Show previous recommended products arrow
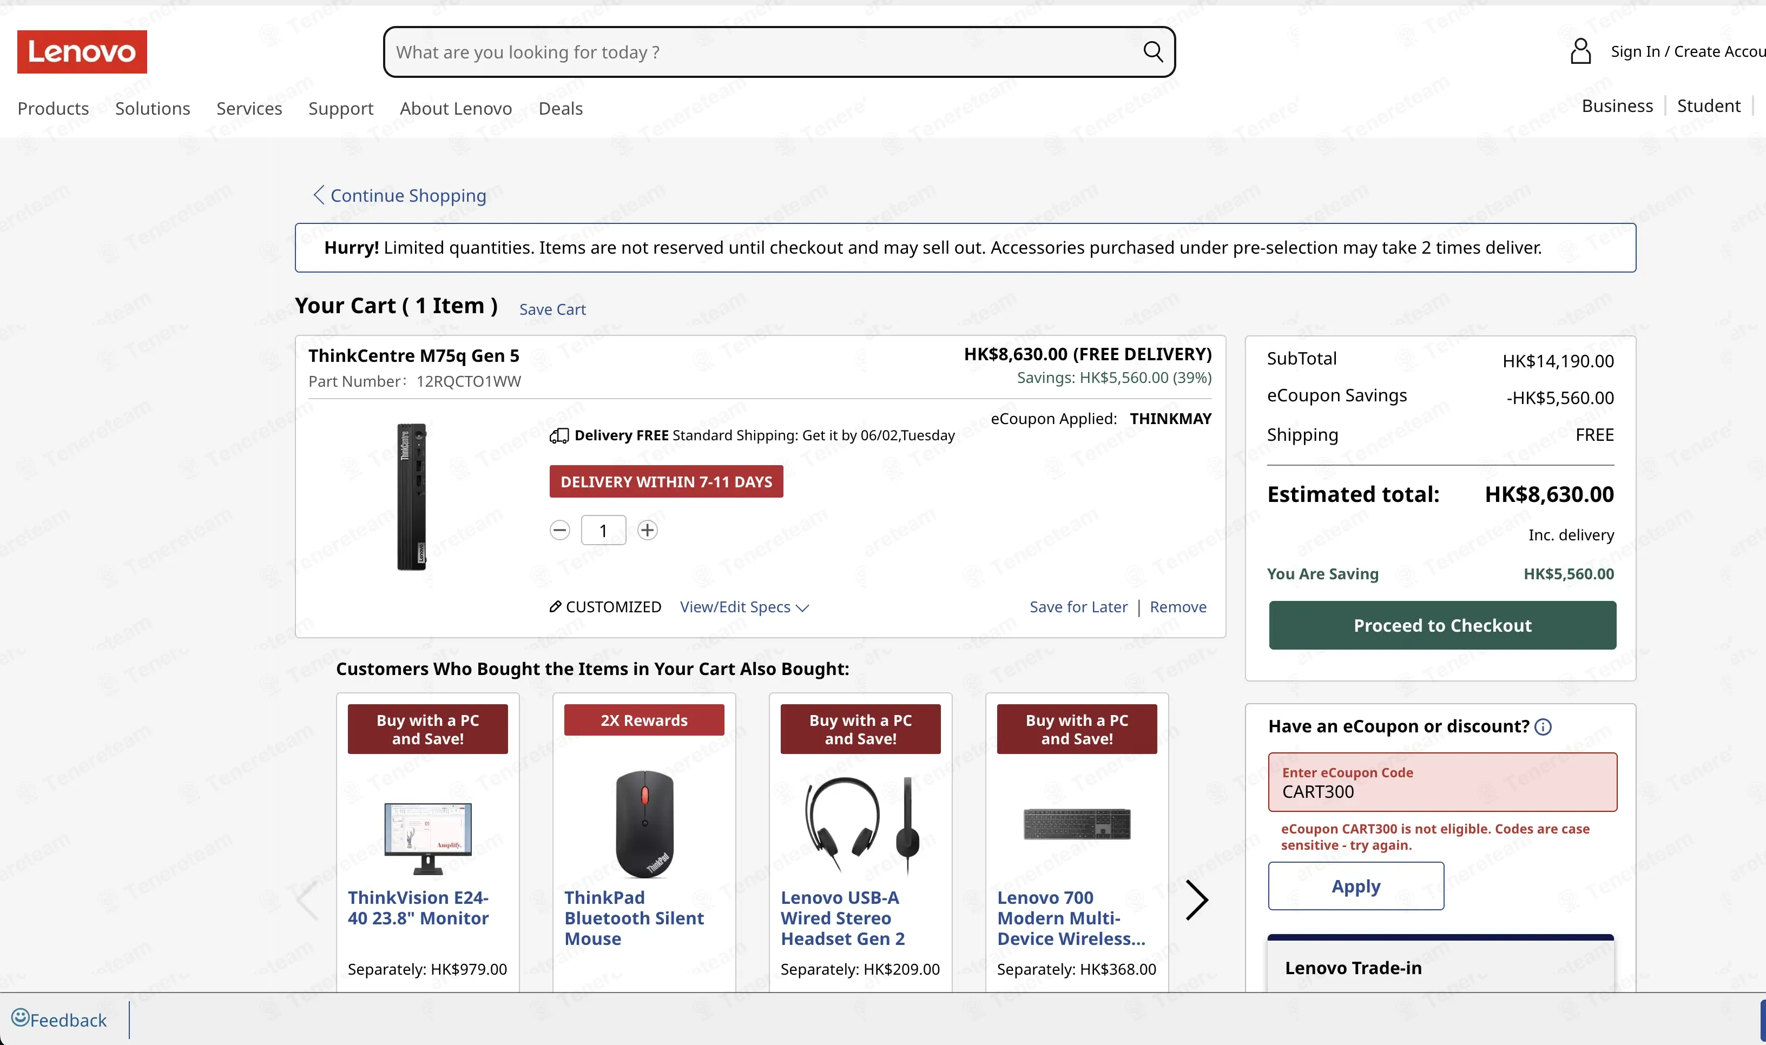The width and height of the screenshot is (1766, 1045). tap(307, 900)
